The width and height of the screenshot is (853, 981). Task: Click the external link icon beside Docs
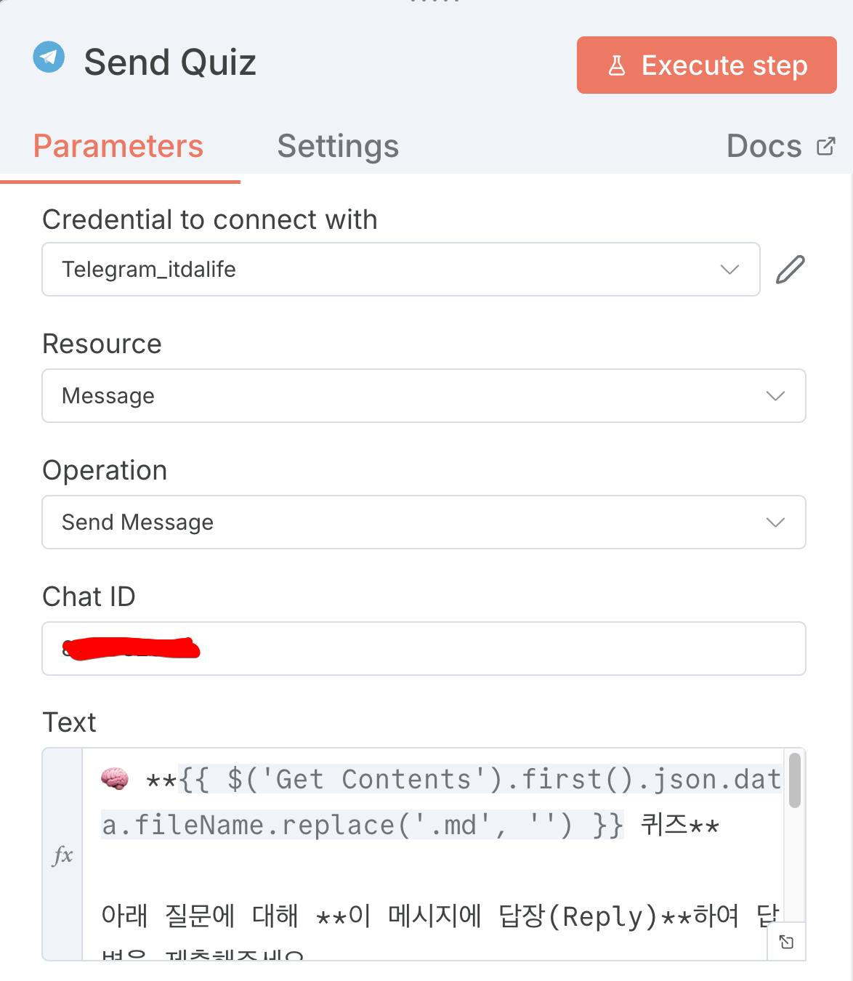[x=826, y=146]
